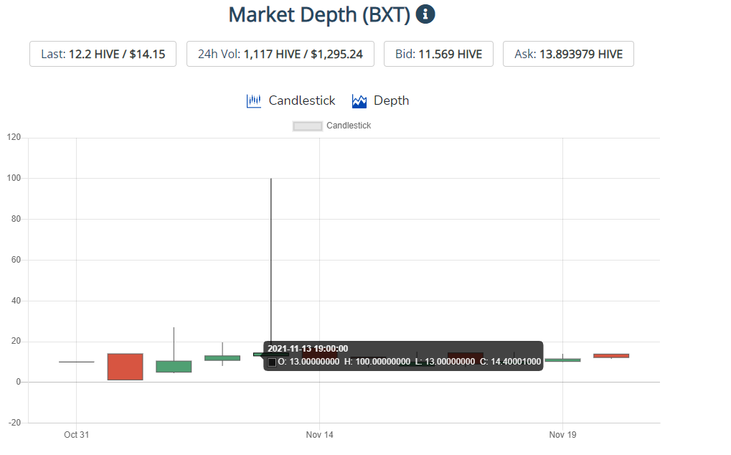Select the last red candle after Nov 19
Screen dimensions: 731x455
(611, 356)
